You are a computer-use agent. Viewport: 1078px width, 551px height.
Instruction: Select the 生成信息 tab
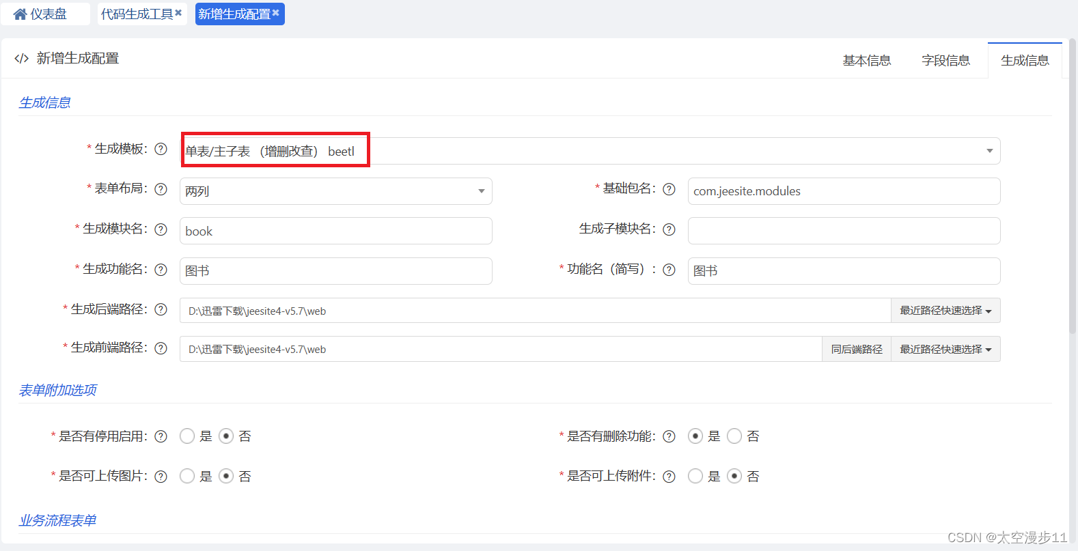(1025, 61)
